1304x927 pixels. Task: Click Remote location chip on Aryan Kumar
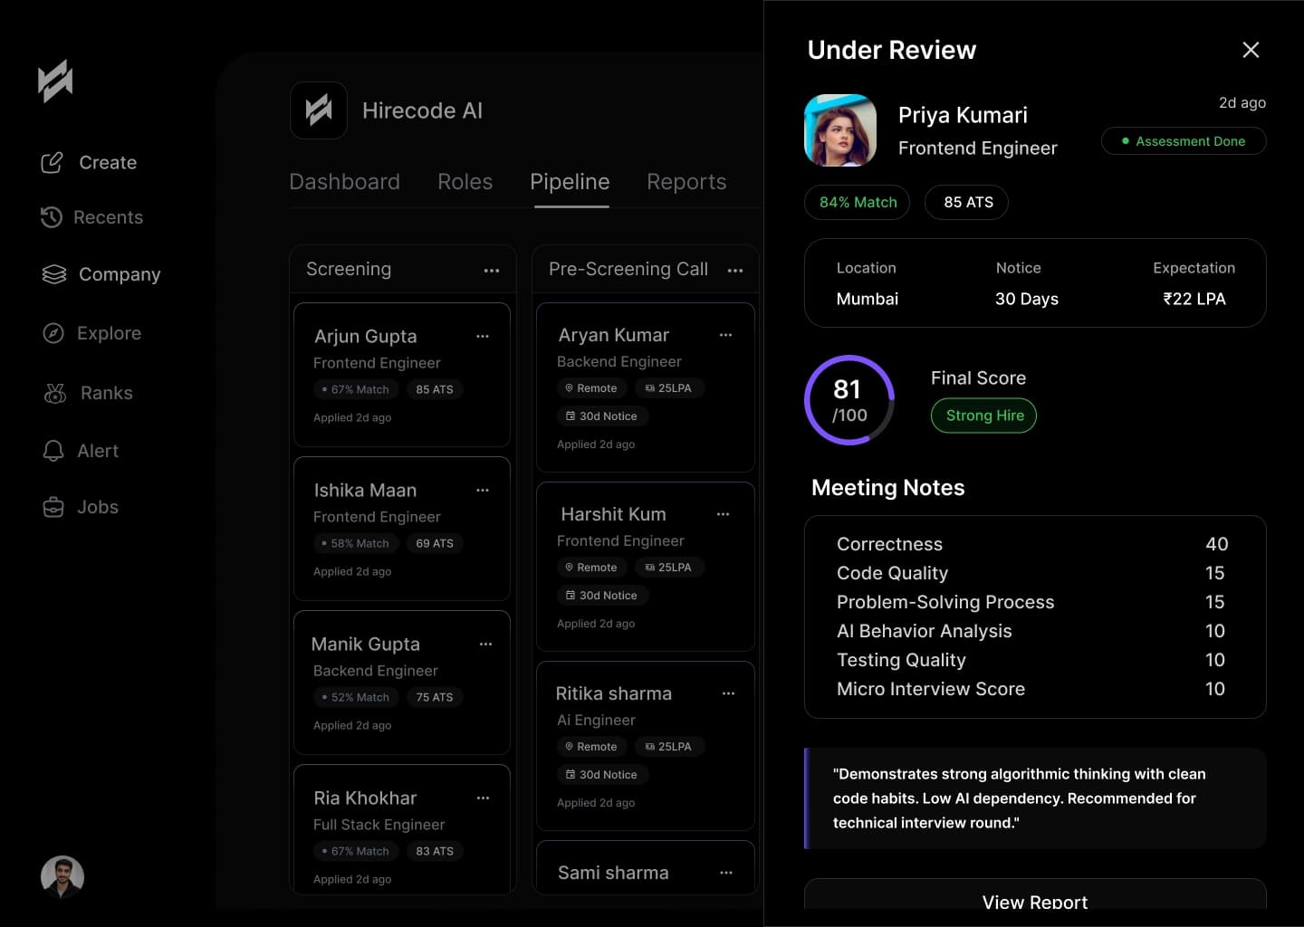[x=591, y=388]
